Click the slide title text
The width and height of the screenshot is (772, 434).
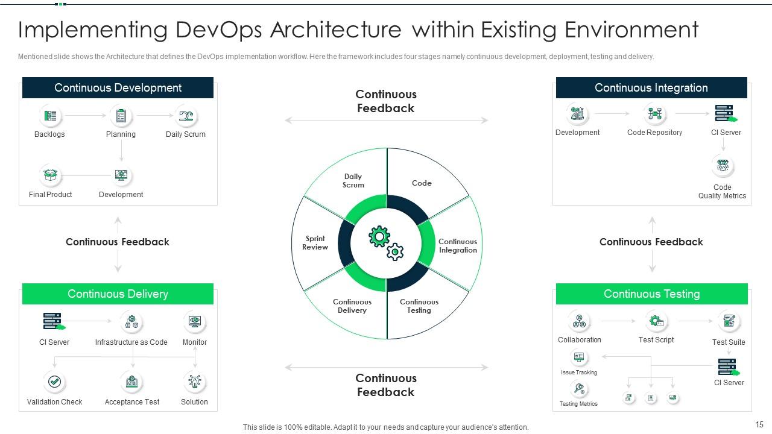tap(358, 30)
